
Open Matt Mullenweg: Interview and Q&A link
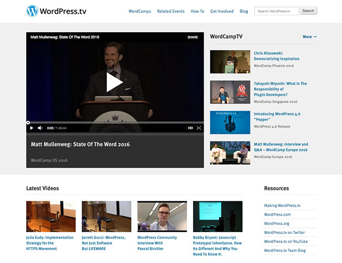[x=281, y=147]
